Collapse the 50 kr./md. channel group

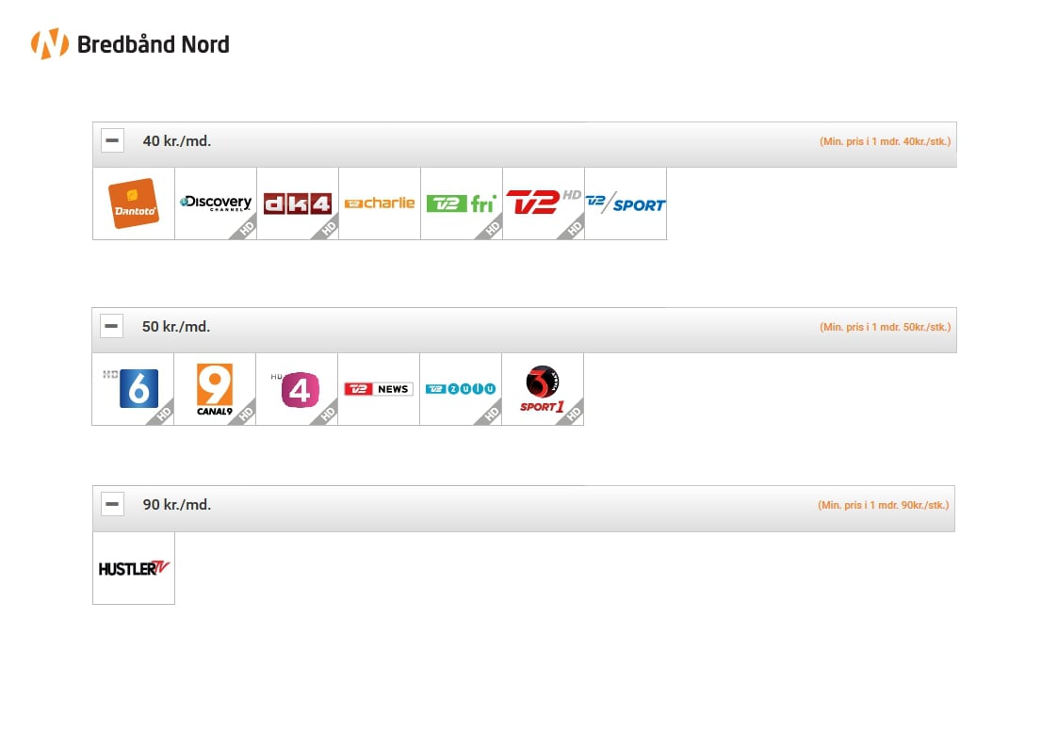[112, 327]
